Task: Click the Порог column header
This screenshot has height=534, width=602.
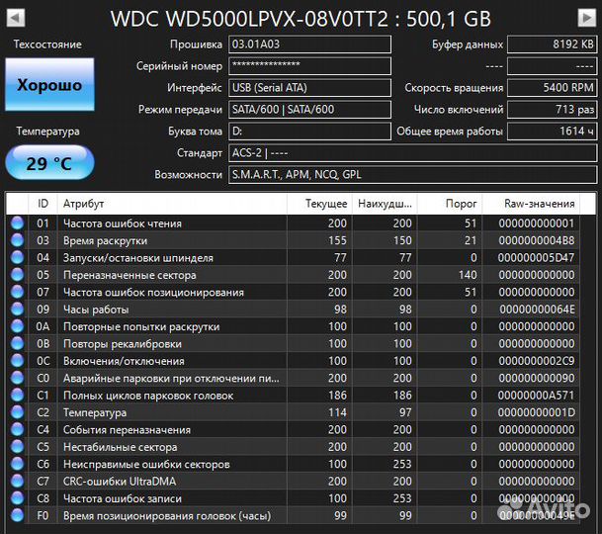Action: (x=450, y=204)
